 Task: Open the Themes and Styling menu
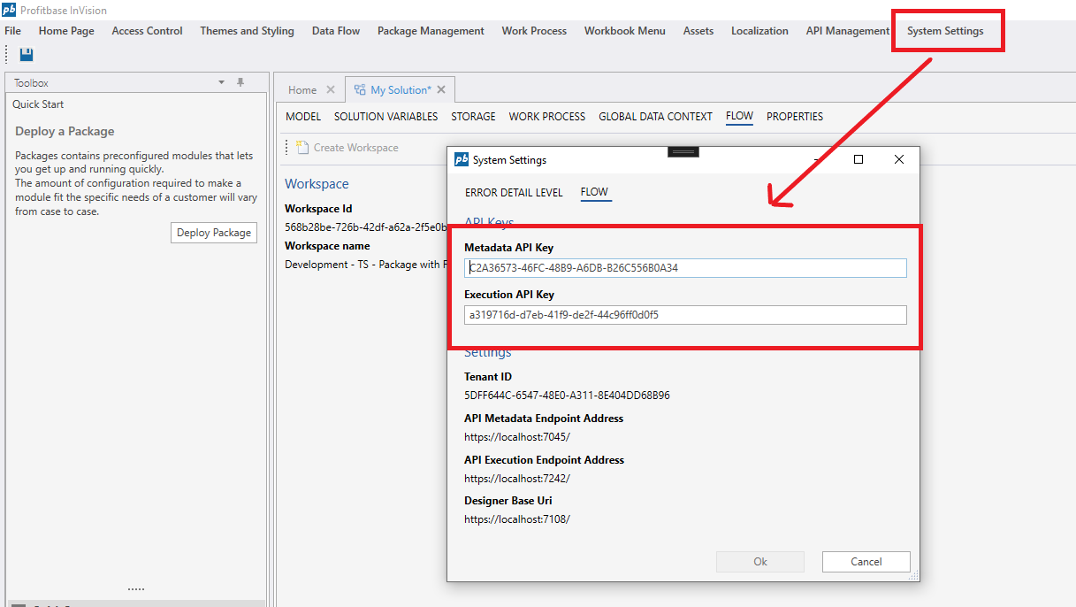pos(248,31)
